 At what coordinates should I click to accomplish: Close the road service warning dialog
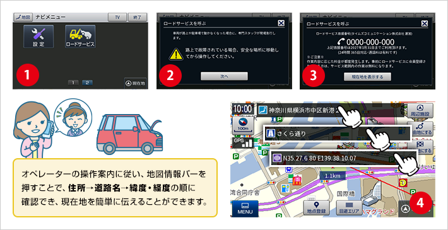[x=281, y=23]
